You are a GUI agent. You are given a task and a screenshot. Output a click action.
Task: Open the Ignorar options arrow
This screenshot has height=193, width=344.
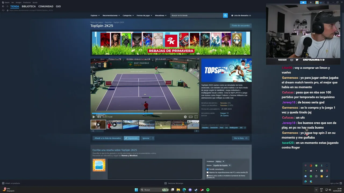(153, 138)
